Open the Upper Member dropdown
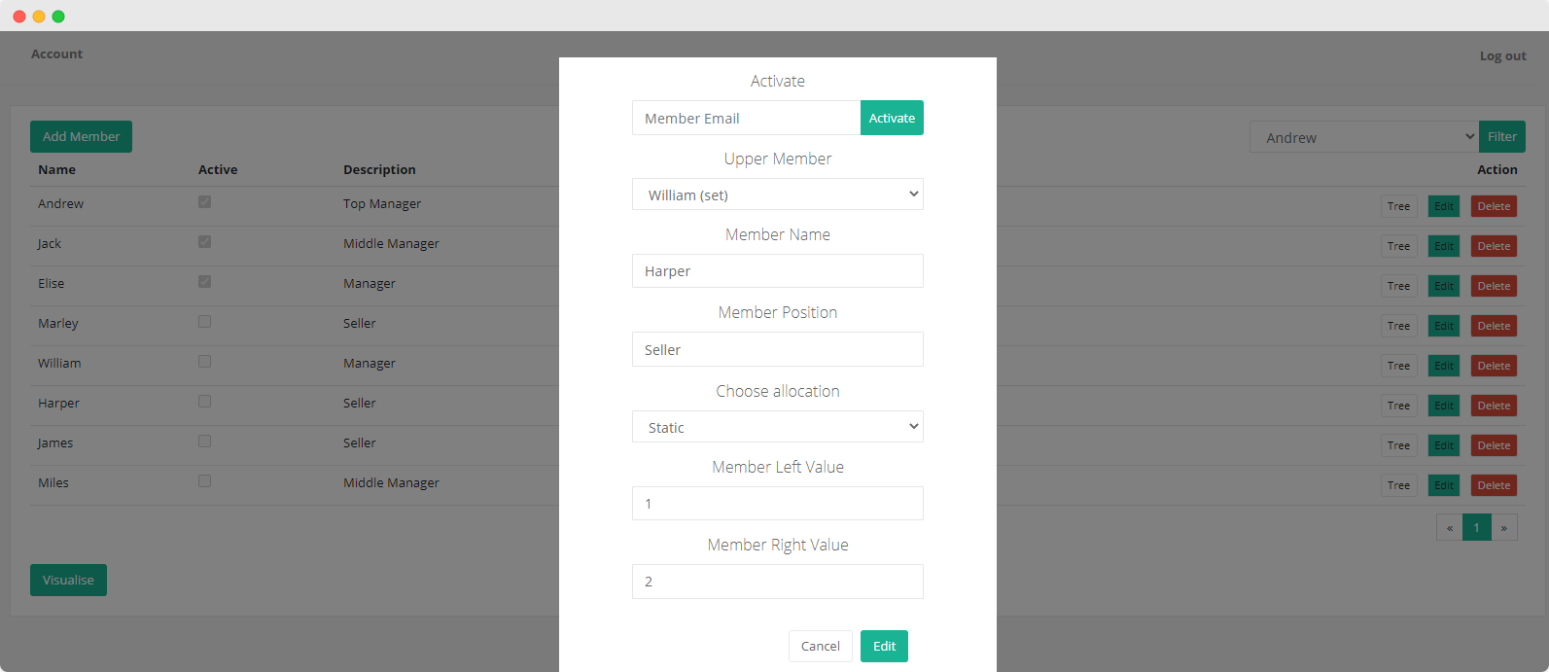 pyautogui.click(x=778, y=195)
